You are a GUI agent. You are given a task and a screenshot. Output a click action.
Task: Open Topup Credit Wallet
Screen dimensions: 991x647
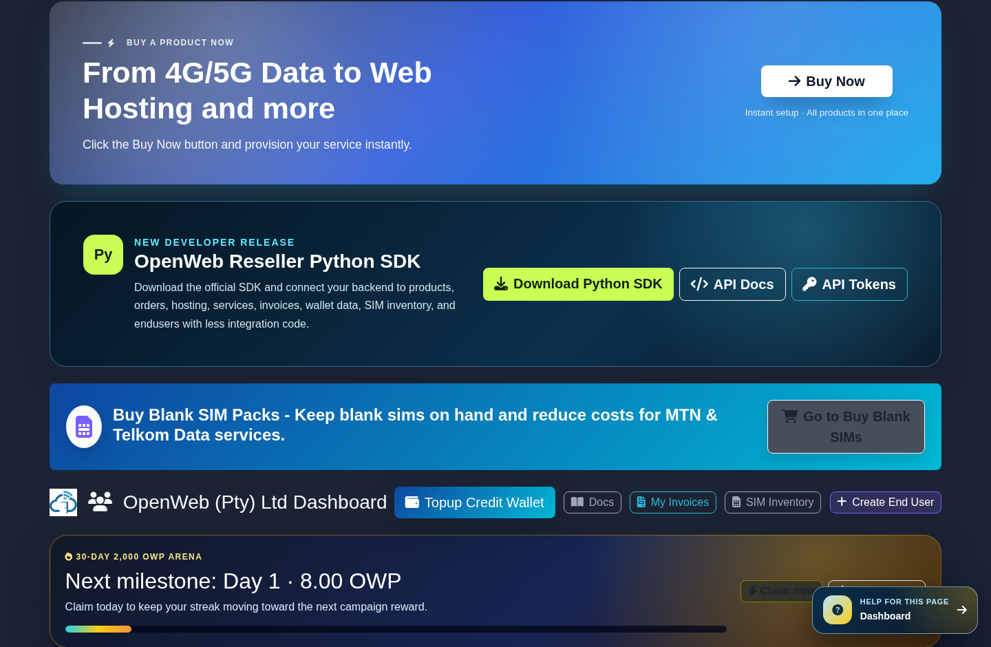pyautogui.click(x=475, y=502)
